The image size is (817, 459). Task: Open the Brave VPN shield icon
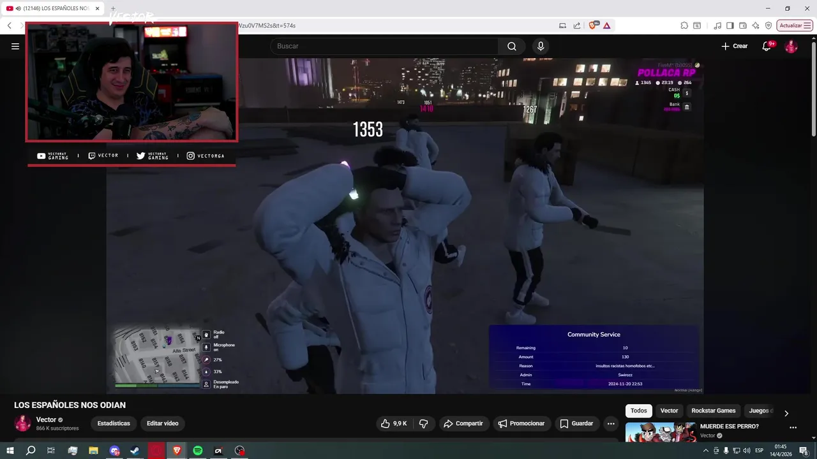coord(768,25)
